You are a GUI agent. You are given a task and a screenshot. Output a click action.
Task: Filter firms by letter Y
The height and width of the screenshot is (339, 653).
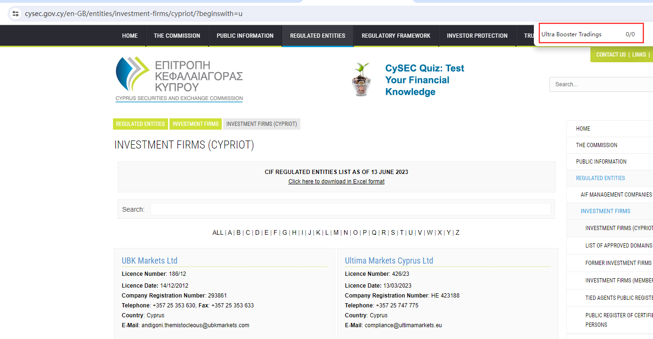449,232
